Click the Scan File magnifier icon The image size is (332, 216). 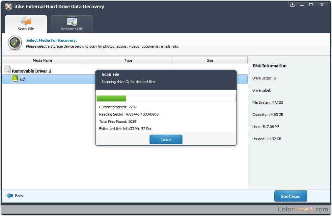(26, 21)
